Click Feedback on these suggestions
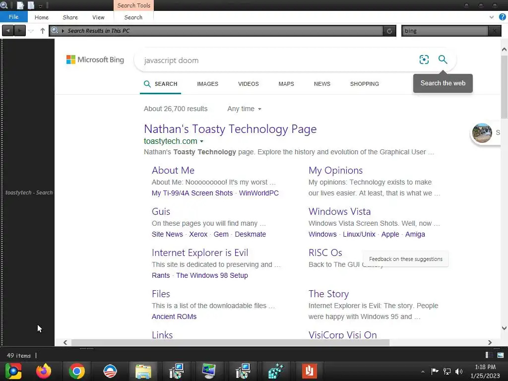The width and height of the screenshot is (508, 381). click(x=406, y=259)
